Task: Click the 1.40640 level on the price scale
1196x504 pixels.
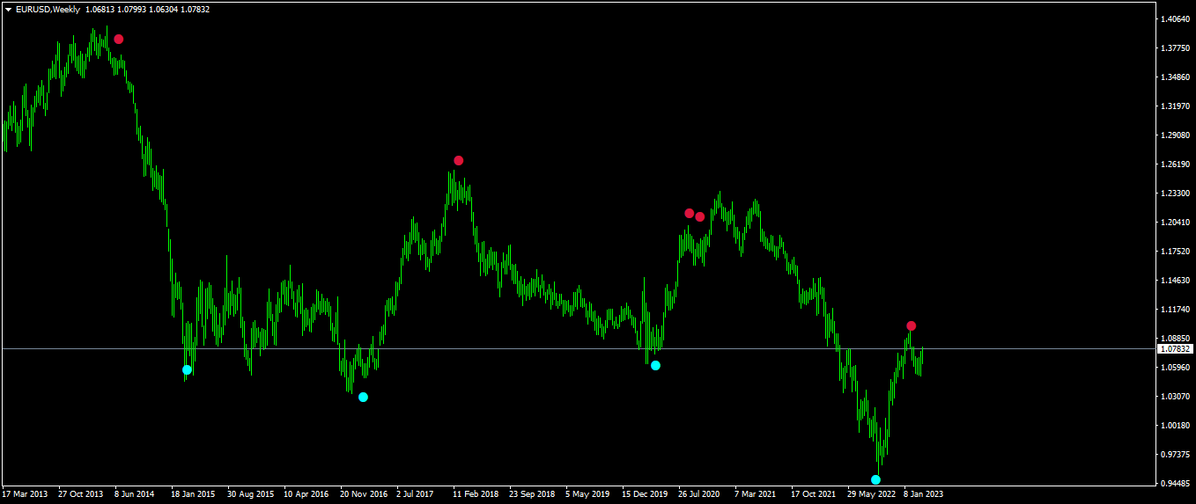Action: pos(1176,19)
